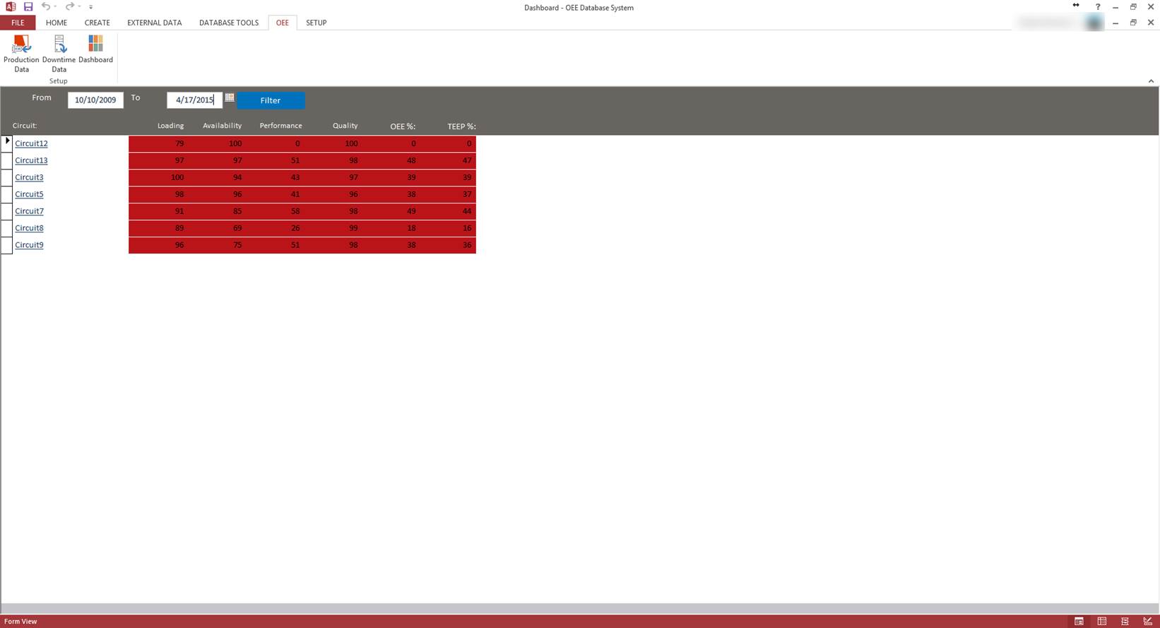The height and width of the screenshot is (628, 1160).
Task: Open the Redo history dropdown arrow
Action: coord(79,6)
